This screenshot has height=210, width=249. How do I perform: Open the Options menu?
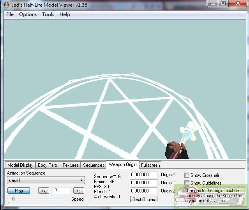(x=28, y=14)
